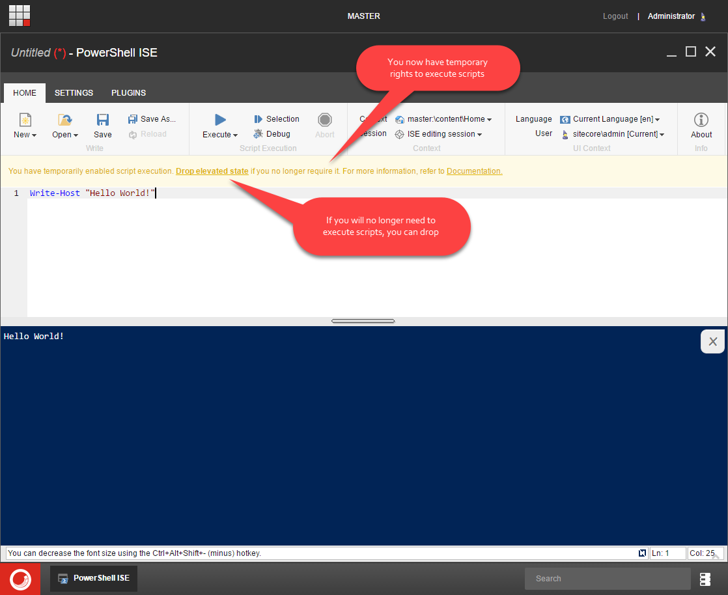
Task: Click the taskbar Search field
Action: click(x=607, y=579)
